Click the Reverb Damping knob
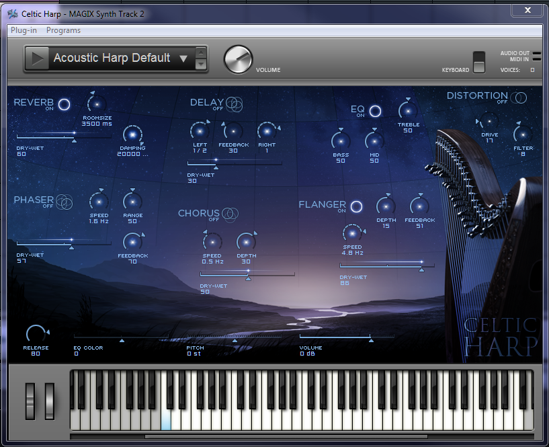 tap(132, 135)
